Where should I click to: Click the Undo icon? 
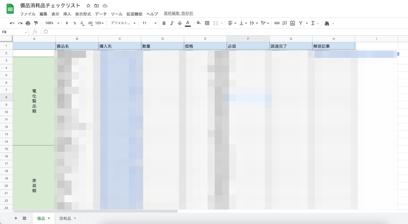(12, 23)
